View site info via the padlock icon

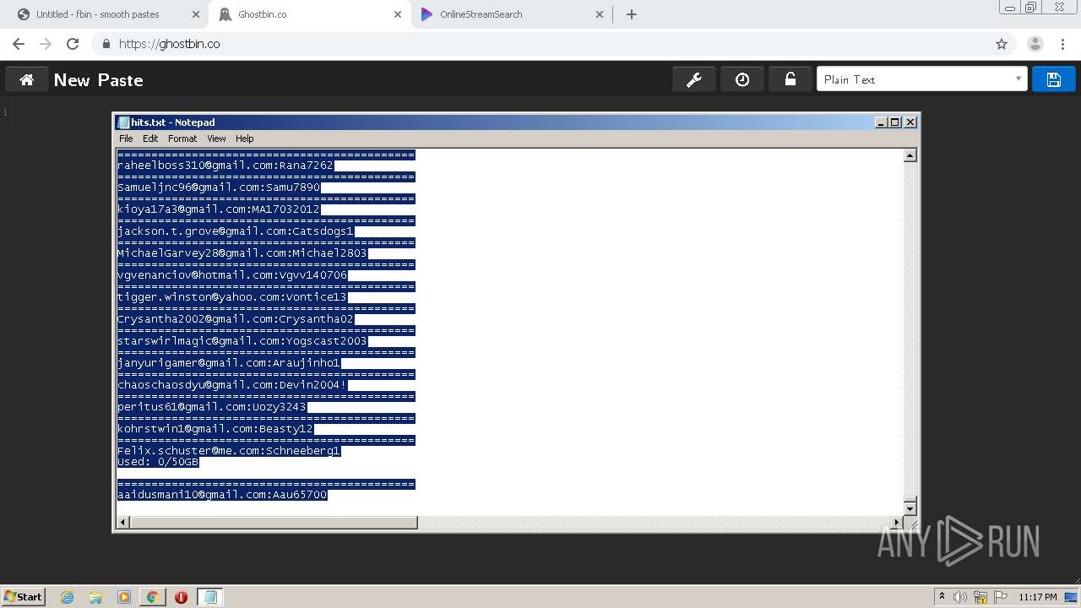click(x=106, y=44)
